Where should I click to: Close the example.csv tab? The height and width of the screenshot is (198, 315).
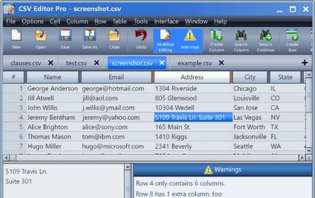coord(221,63)
